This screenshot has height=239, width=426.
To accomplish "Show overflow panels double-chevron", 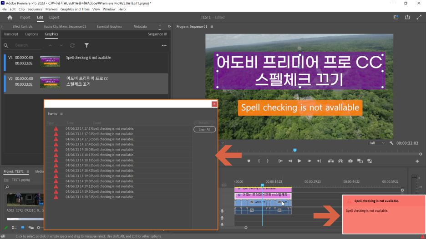I will click(169, 26).
